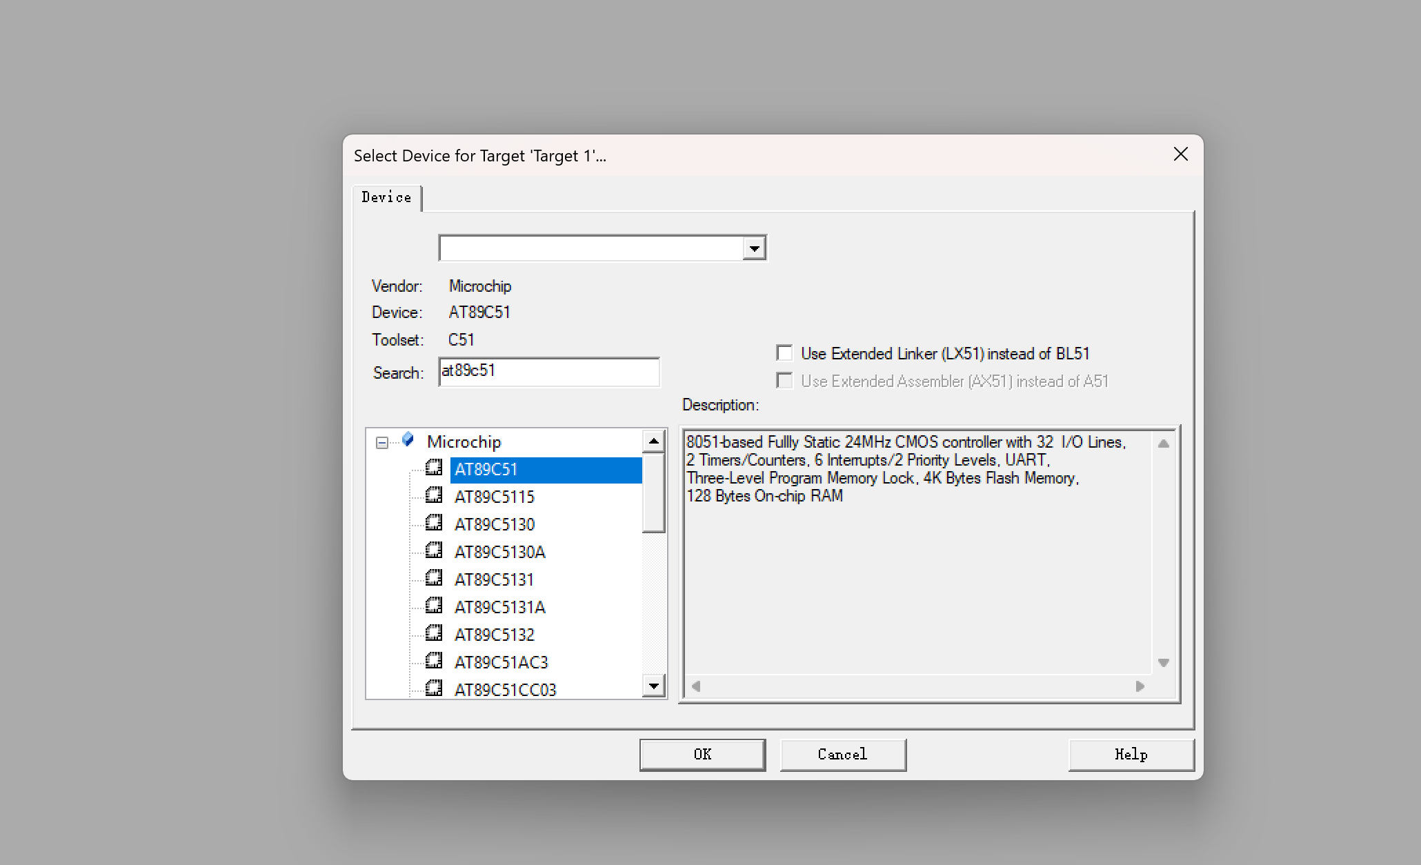The height and width of the screenshot is (865, 1421).
Task: Collapse the Microchip tree node
Action: 381,442
